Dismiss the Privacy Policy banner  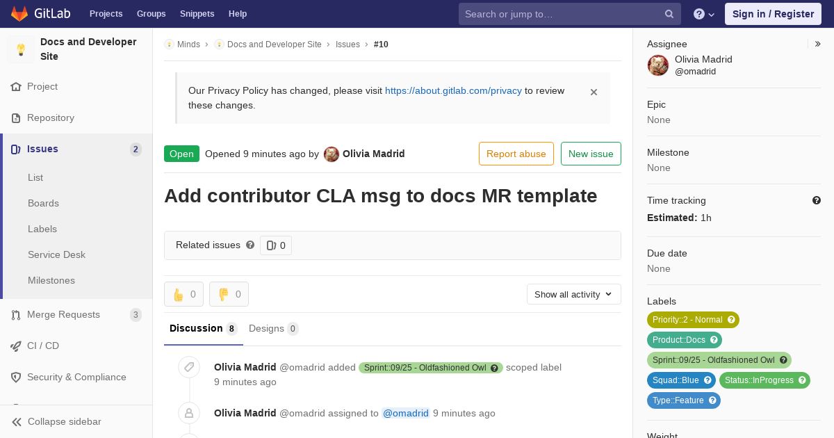click(x=594, y=92)
